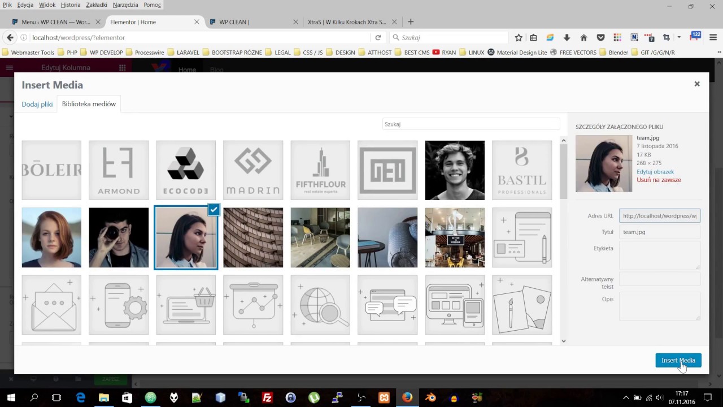723x407 pixels.
Task: Select the FIFTHFLOUR logo thumbnail
Action: click(320, 170)
